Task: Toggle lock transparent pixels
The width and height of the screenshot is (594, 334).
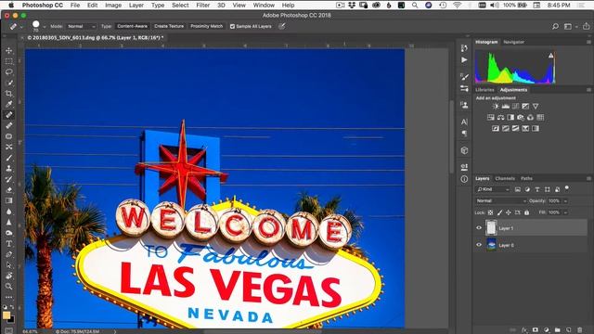Action: (x=491, y=212)
